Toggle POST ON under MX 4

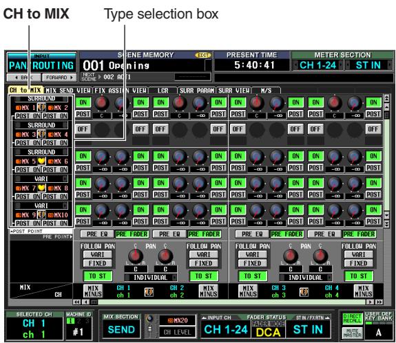tap(55, 143)
